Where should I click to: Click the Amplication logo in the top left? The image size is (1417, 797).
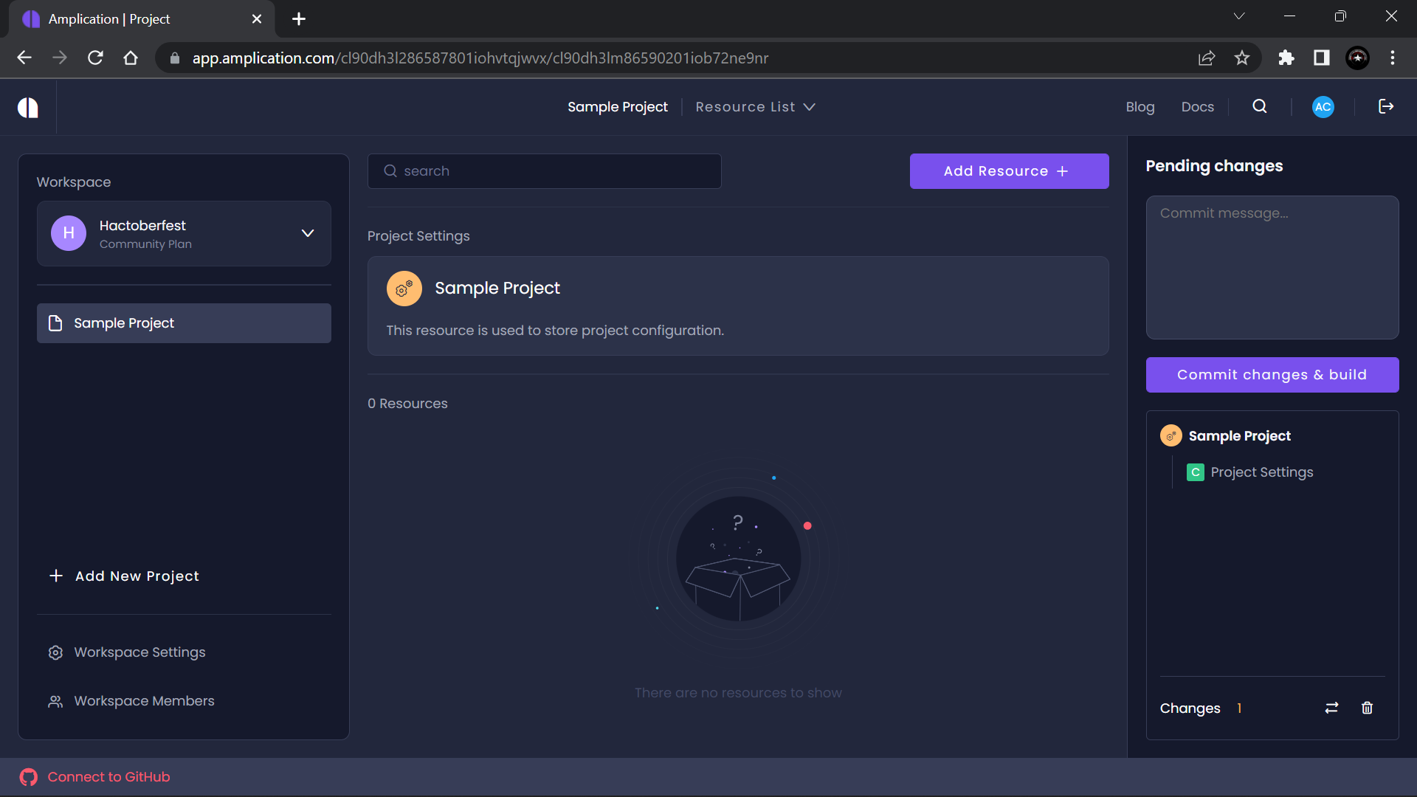coord(27,107)
